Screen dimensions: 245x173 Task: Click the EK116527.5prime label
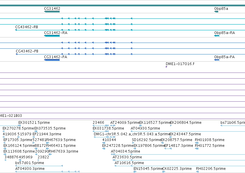tap(155, 123)
